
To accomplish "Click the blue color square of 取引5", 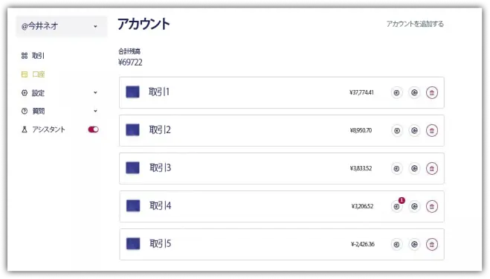I will coord(133,243).
